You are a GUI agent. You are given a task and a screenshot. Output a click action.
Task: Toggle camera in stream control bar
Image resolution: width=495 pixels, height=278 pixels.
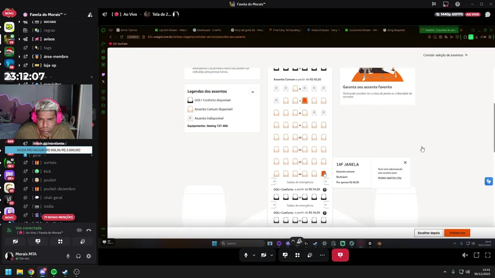click(x=264, y=255)
